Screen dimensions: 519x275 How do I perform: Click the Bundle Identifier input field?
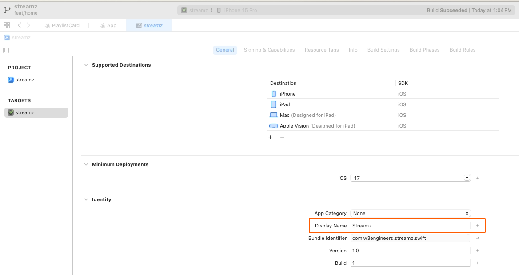411,238
